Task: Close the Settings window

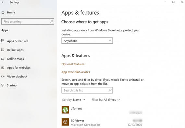Action: pyautogui.click(x=182, y=2)
